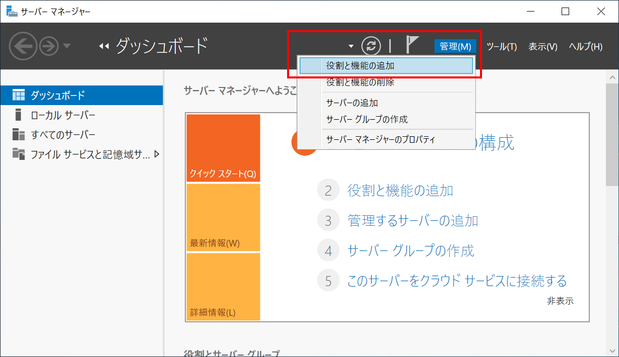Open the 表示(V) menu
This screenshot has height=357, width=619.
(x=543, y=46)
